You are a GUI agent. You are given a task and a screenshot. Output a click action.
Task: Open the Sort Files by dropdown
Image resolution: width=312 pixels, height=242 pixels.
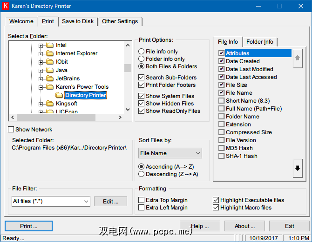click(x=197, y=153)
